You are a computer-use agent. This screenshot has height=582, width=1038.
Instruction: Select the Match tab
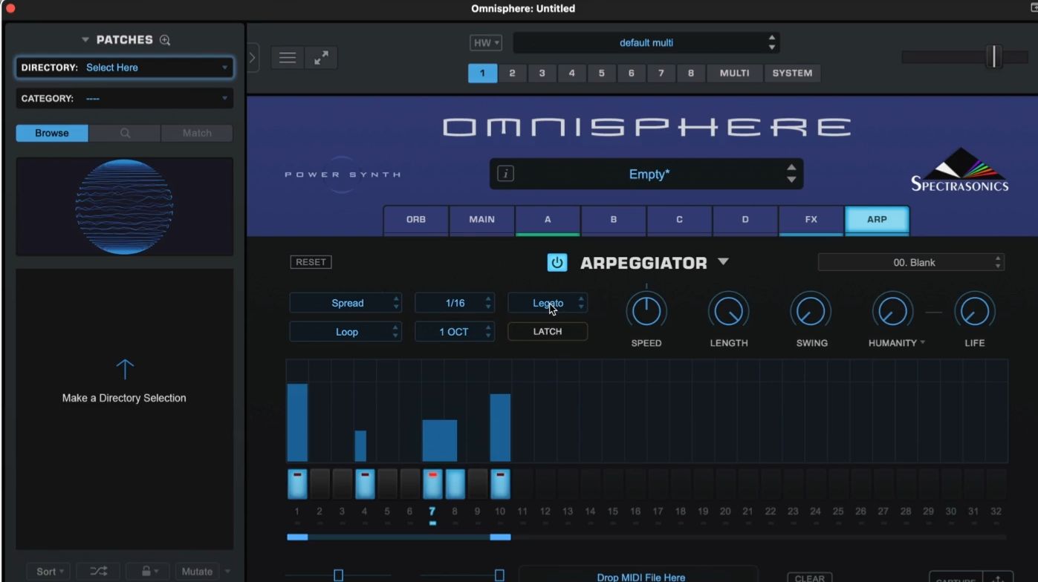coord(197,133)
